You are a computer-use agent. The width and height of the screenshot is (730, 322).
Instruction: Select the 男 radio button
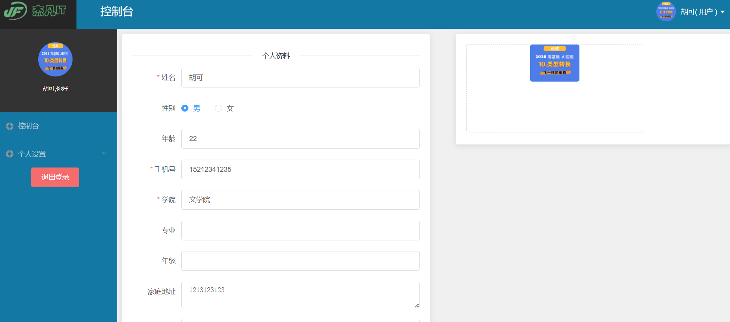[x=185, y=108]
